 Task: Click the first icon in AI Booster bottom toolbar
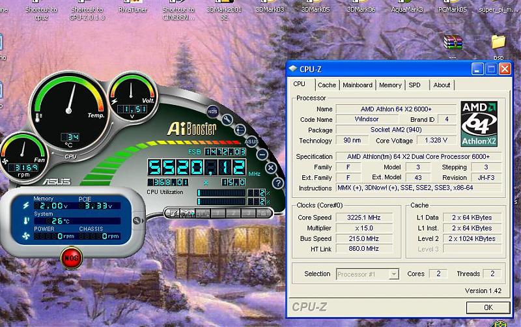(x=173, y=214)
